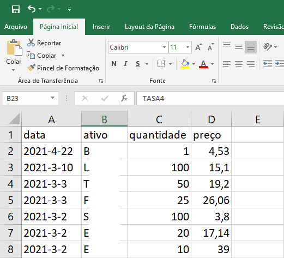Select column D header

(x=211, y=119)
